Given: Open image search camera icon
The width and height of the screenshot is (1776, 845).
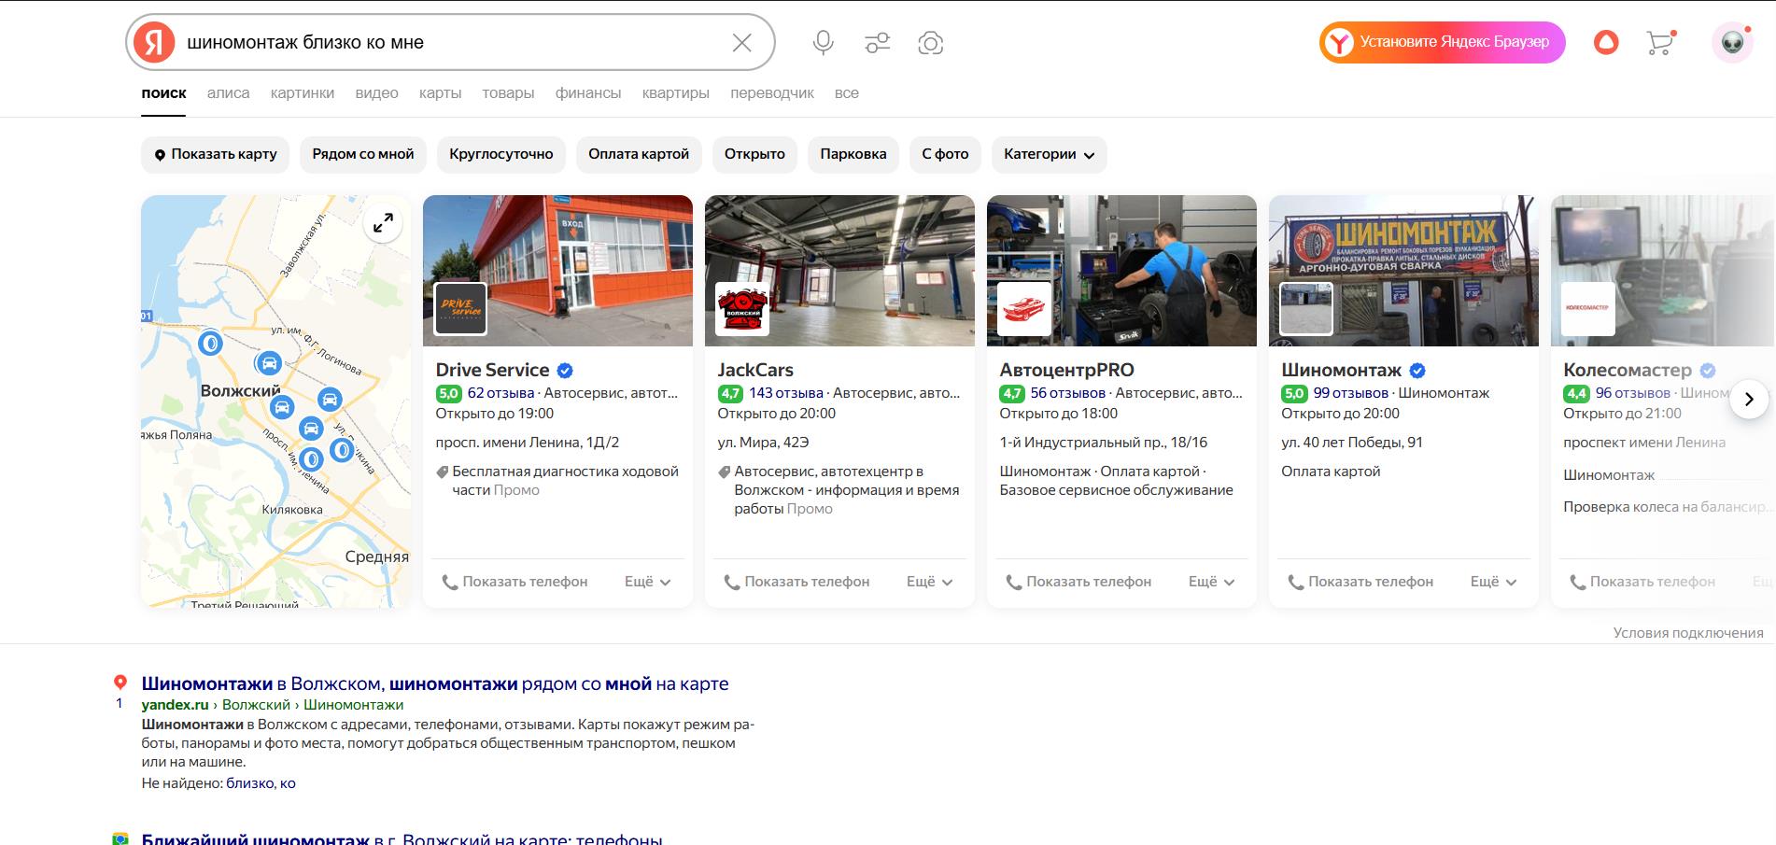Looking at the screenshot, I should [x=931, y=43].
